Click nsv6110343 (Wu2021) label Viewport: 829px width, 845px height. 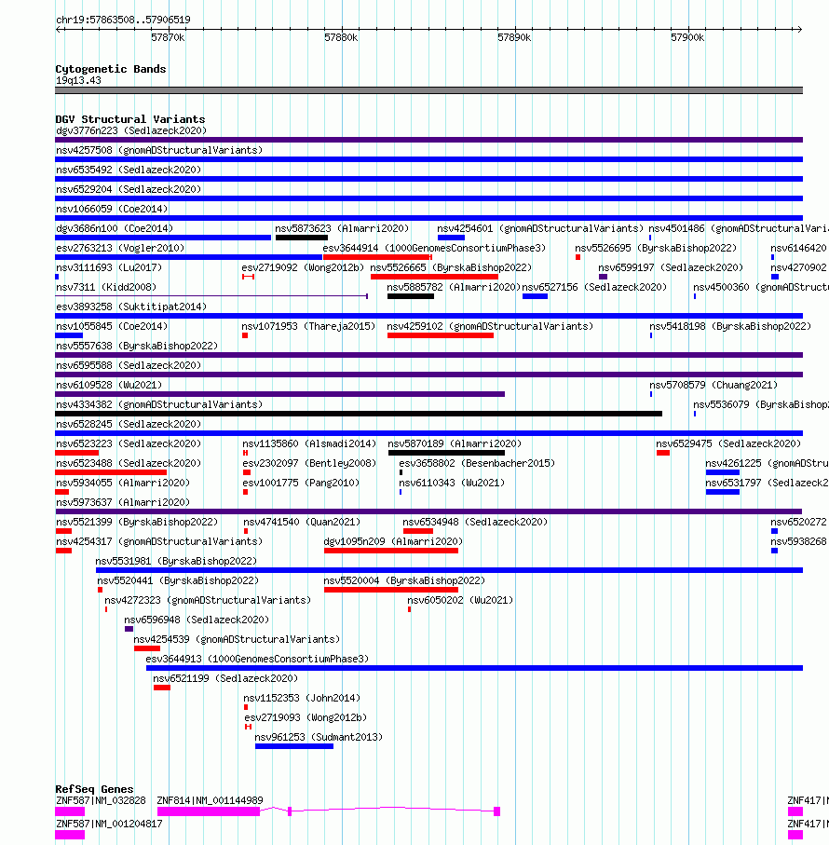(452, 483)
